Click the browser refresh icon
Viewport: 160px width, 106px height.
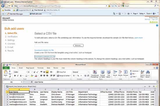tap(116, 6)
